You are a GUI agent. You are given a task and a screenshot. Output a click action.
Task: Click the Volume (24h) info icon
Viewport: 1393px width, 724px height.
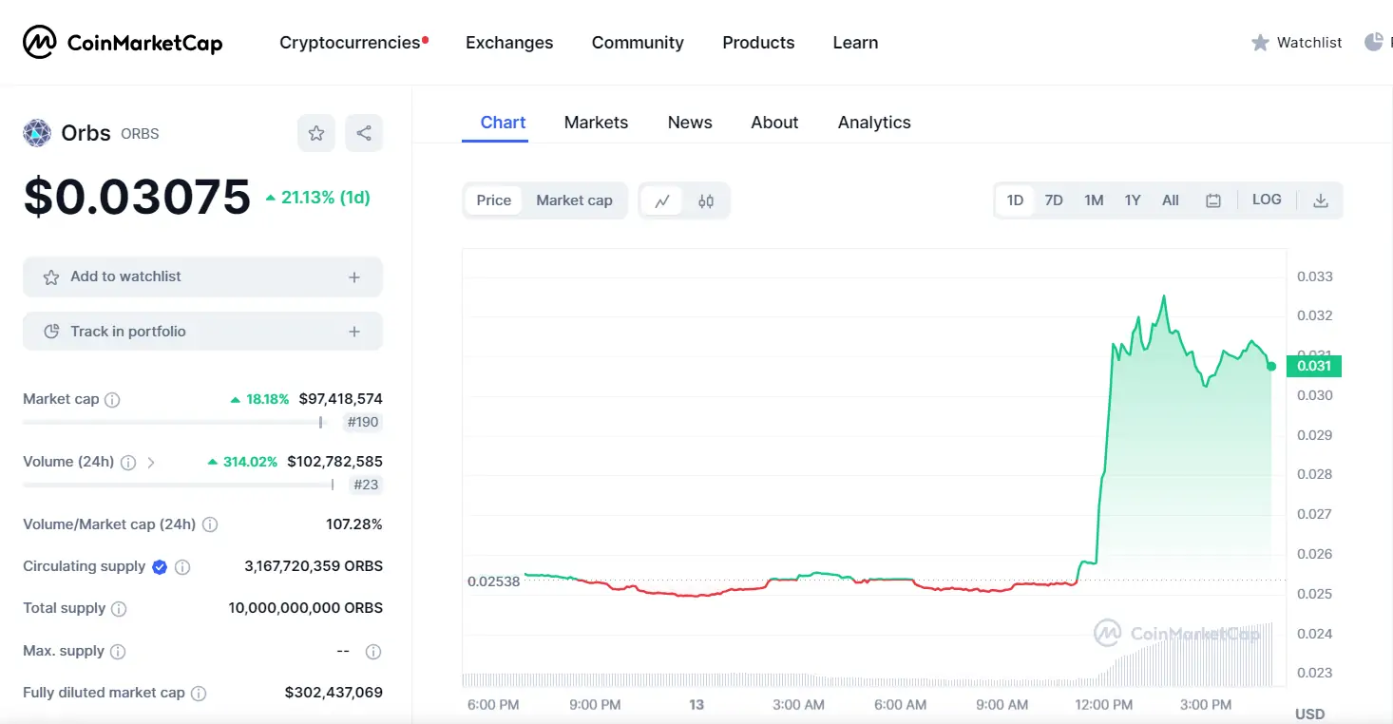(x=127, y=463)
